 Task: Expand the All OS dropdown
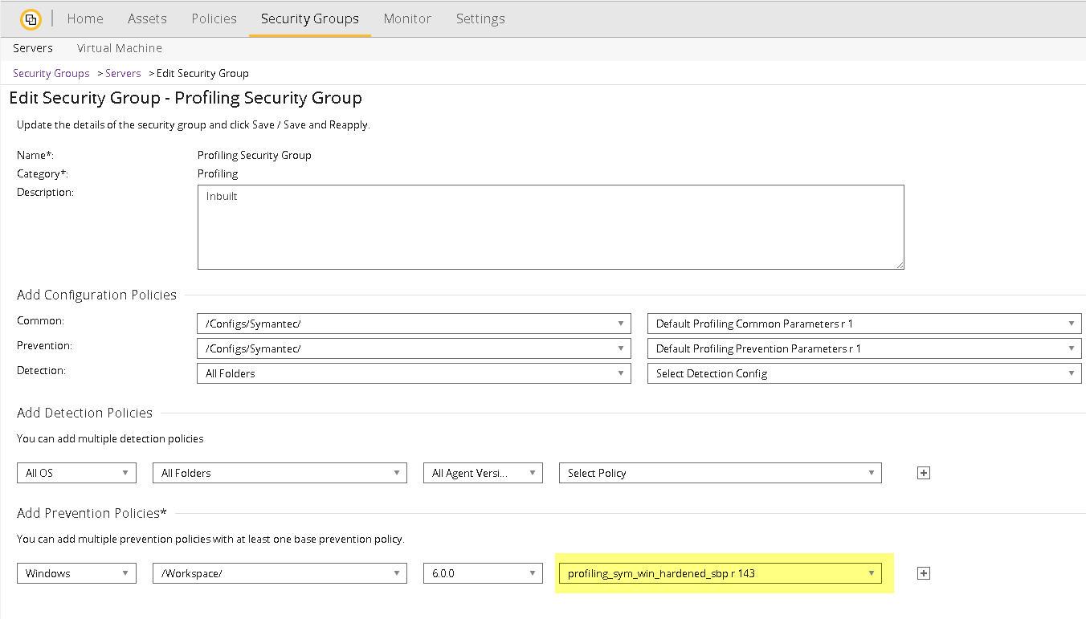click(76, 473)
